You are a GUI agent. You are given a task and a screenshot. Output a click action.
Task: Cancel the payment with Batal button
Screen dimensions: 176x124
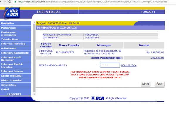click(160, 84)
